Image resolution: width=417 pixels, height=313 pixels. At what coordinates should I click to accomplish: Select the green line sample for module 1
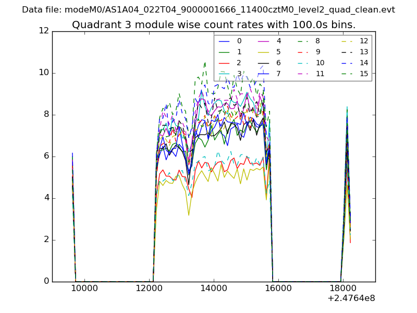(225, 52)
